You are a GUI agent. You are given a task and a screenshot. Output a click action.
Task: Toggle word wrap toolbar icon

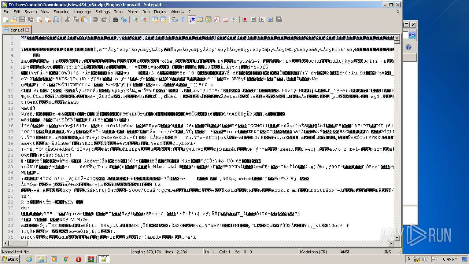click(175, 19)
